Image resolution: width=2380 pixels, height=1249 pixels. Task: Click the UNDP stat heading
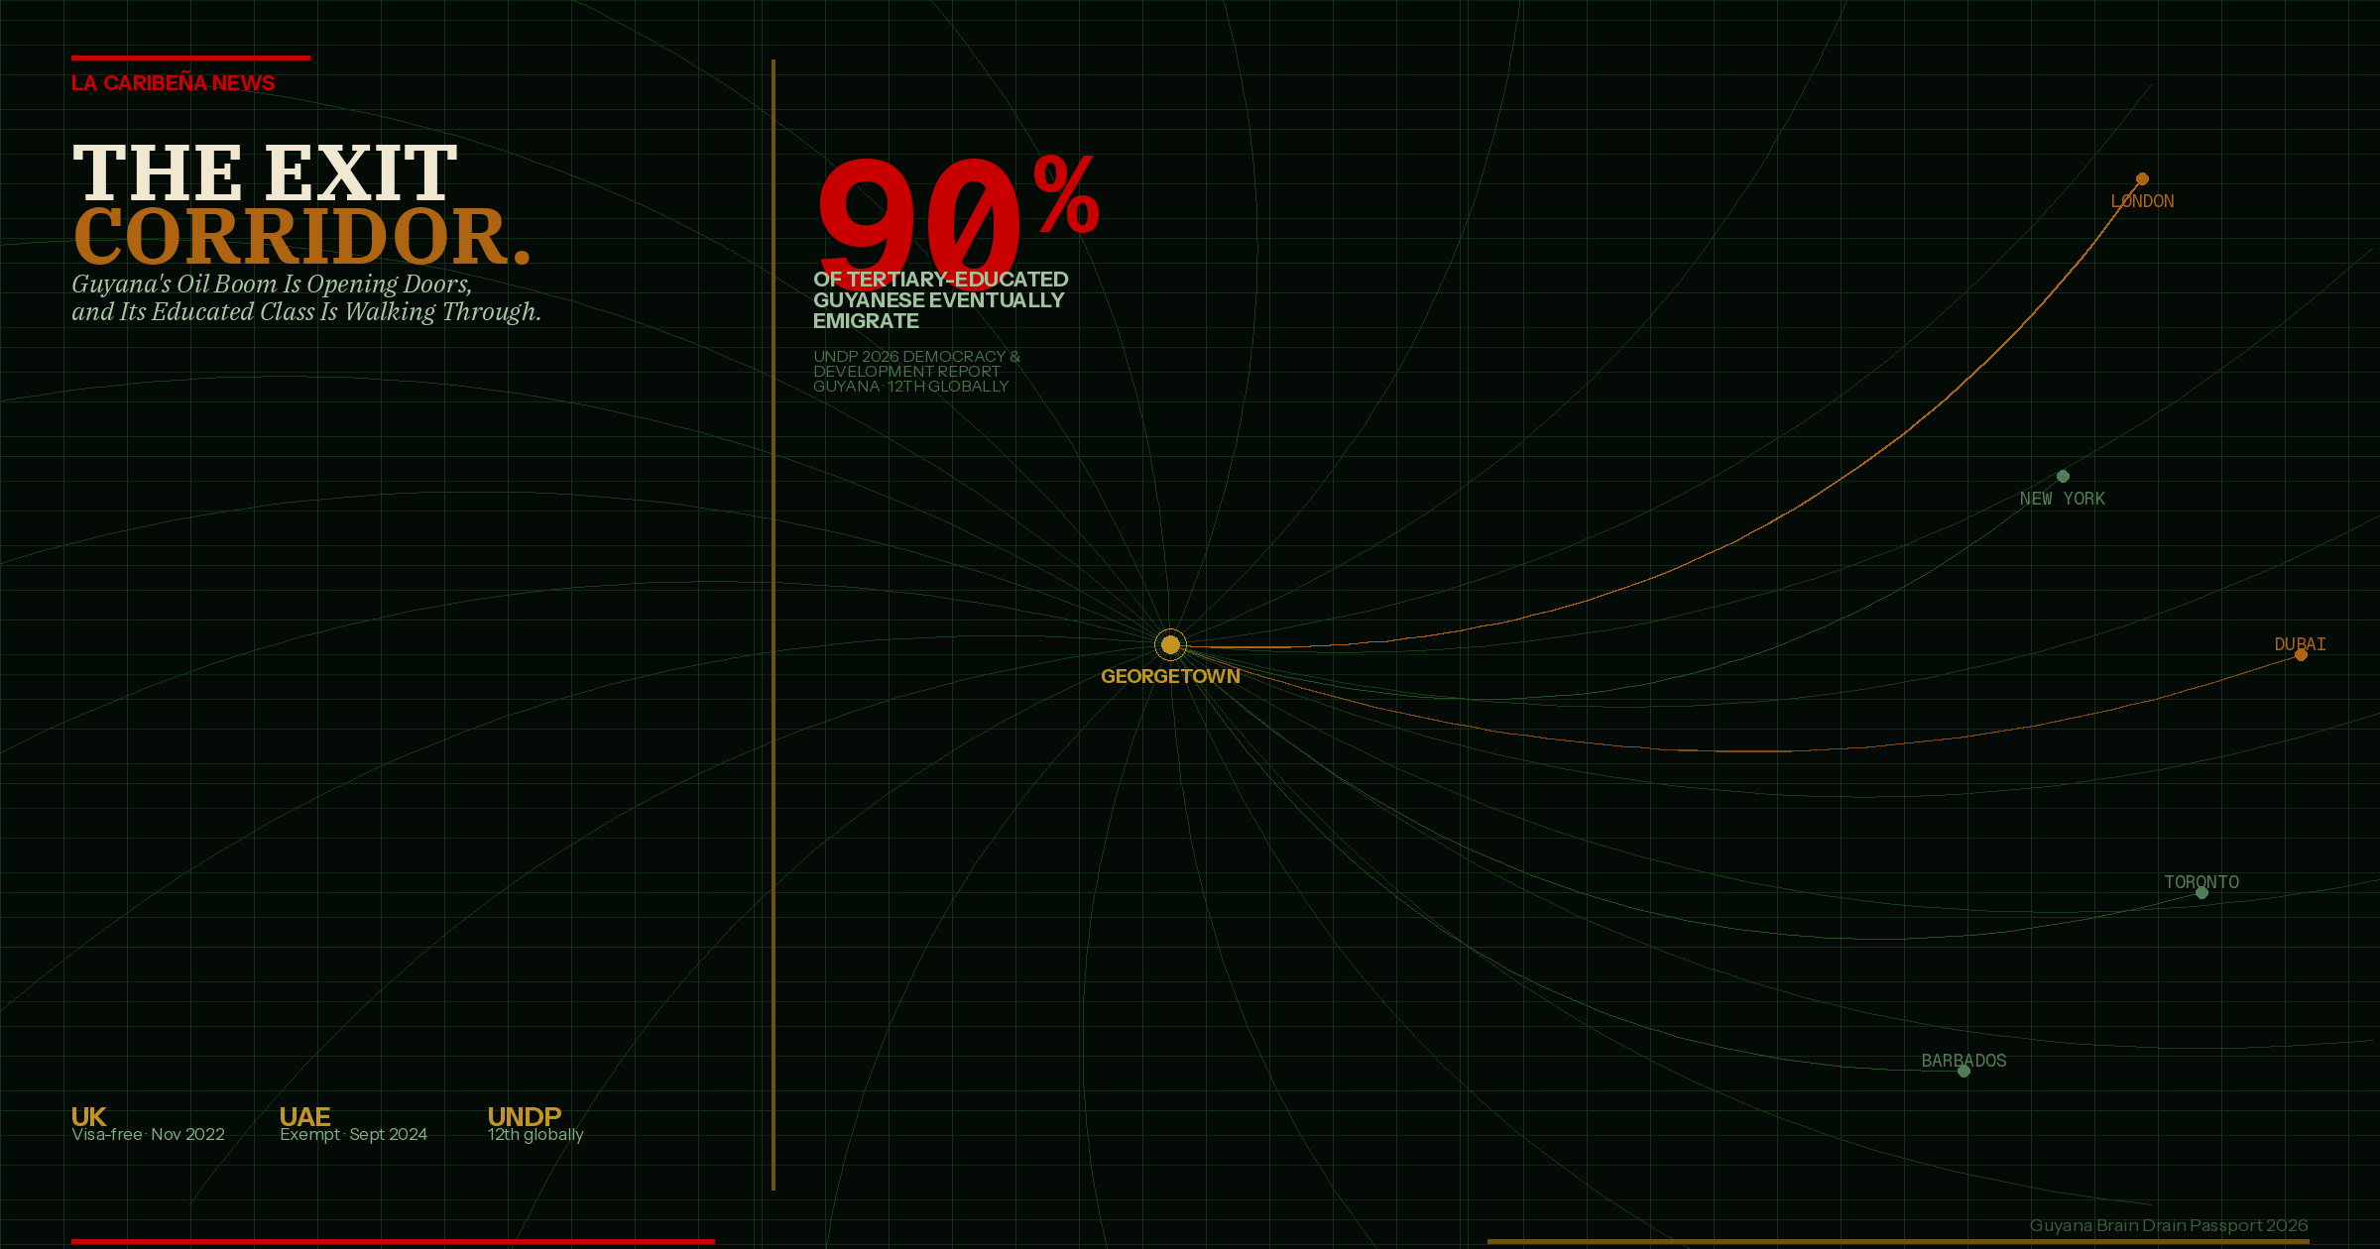click(525, 1117)
